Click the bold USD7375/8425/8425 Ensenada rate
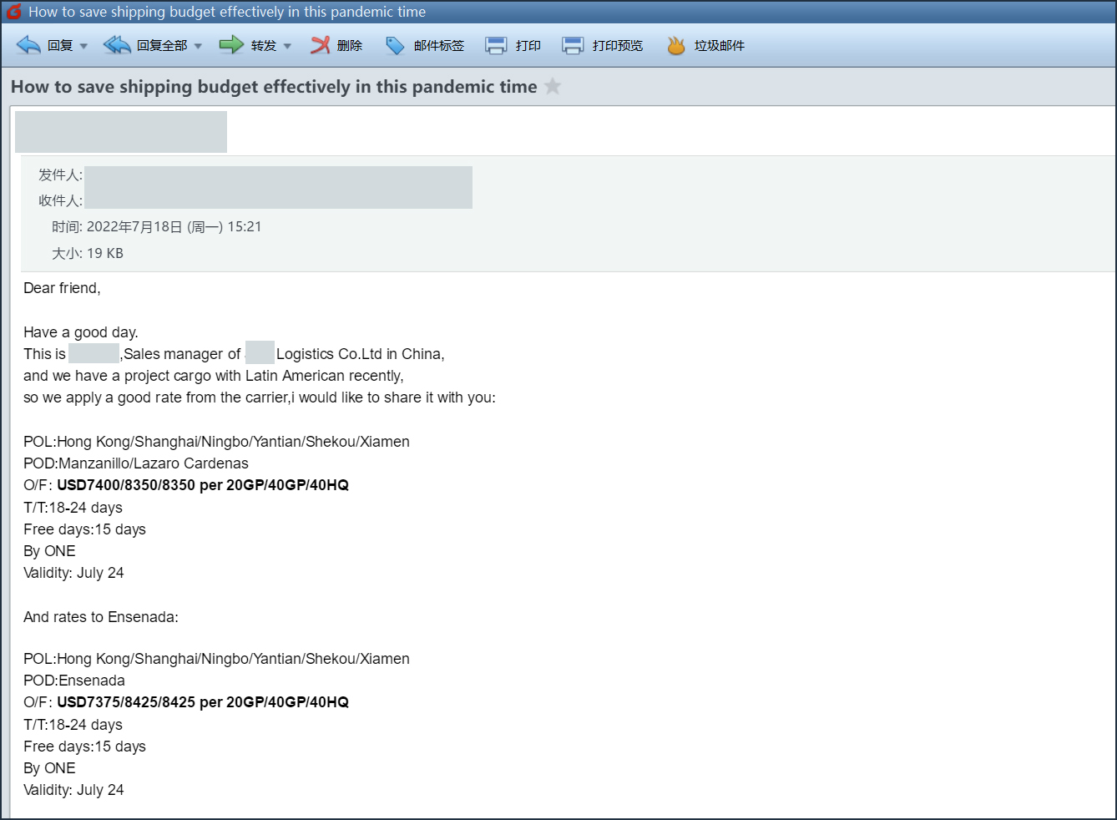Screen dimensions: 1117x820 203,702
